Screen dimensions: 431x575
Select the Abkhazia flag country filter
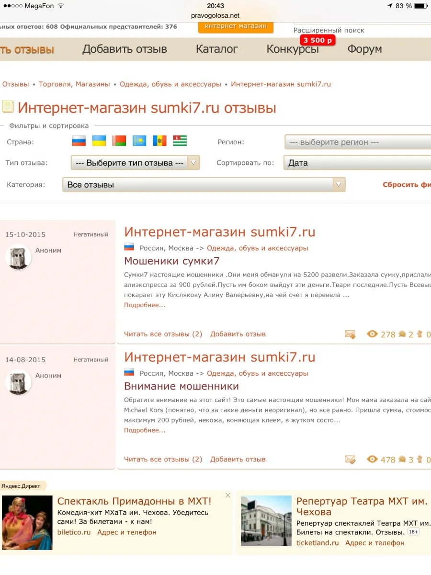tap(180, 141)
